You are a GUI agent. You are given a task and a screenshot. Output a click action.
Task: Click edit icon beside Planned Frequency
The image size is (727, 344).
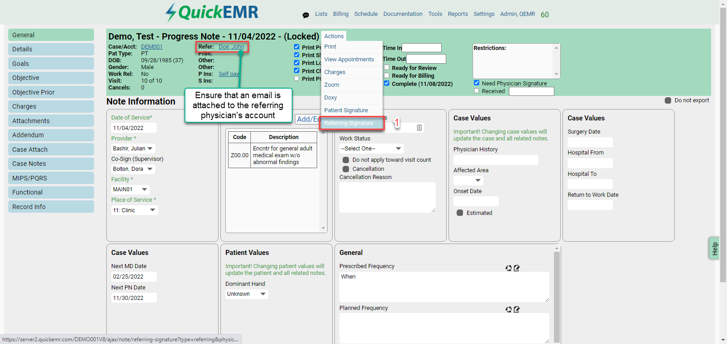click(517, 309)
